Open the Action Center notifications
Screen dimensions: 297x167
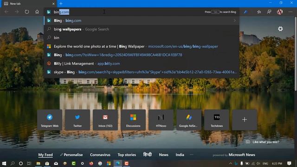pyautogui.click(x=289, y=163)
